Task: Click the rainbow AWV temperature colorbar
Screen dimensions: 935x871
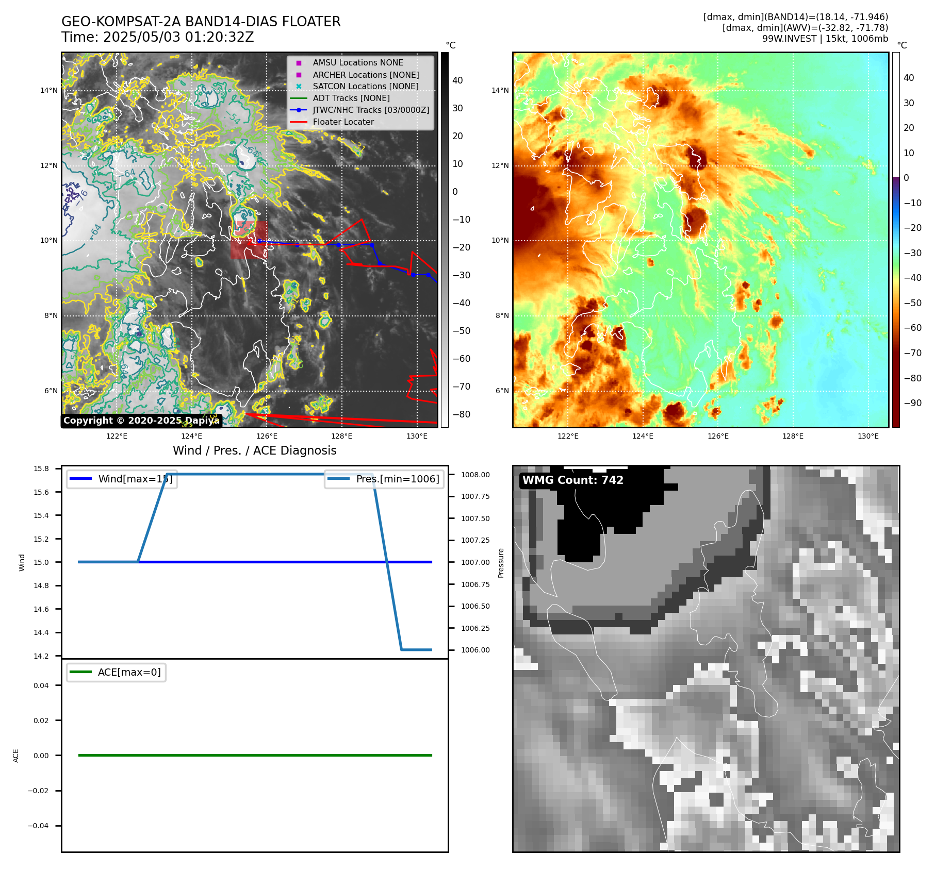Action: click(896, 240)
